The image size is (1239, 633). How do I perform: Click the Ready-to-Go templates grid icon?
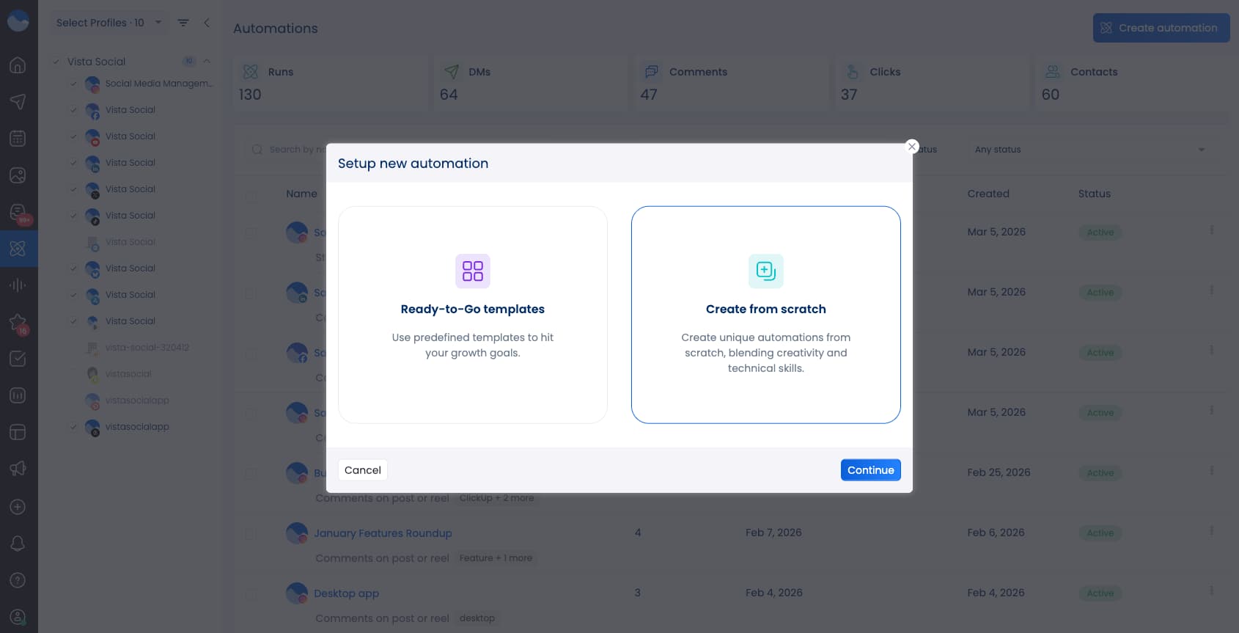point(473,271)
